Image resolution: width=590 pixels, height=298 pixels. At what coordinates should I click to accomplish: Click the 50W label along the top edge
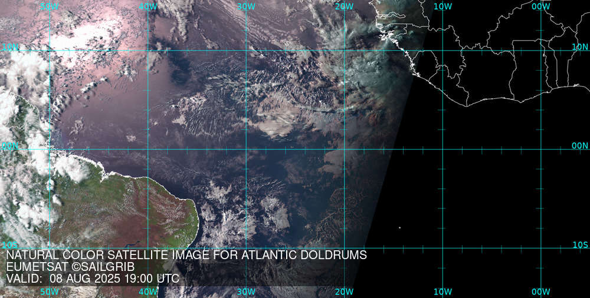(50, 6)
